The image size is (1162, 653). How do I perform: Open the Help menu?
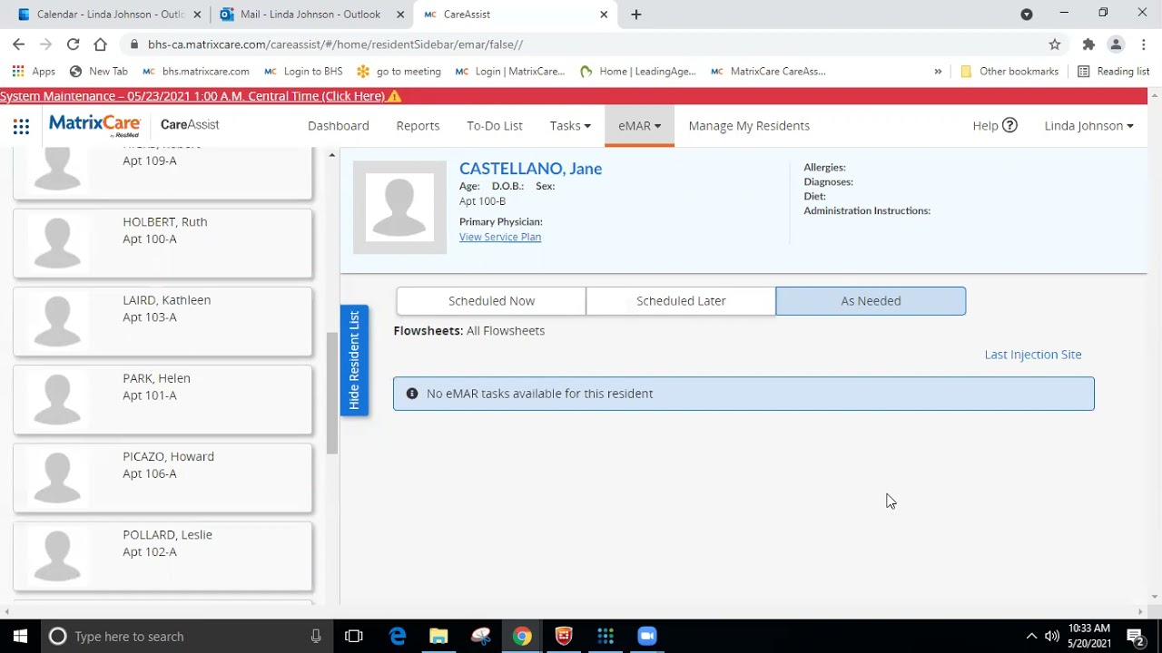[995, 125]
